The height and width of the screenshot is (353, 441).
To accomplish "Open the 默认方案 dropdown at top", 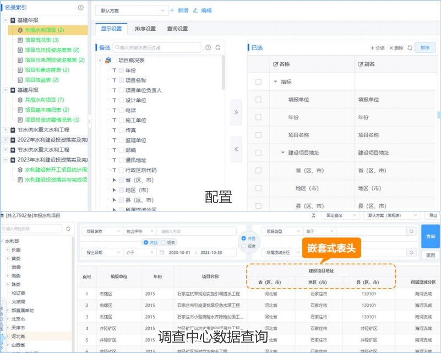I will 131,10.
